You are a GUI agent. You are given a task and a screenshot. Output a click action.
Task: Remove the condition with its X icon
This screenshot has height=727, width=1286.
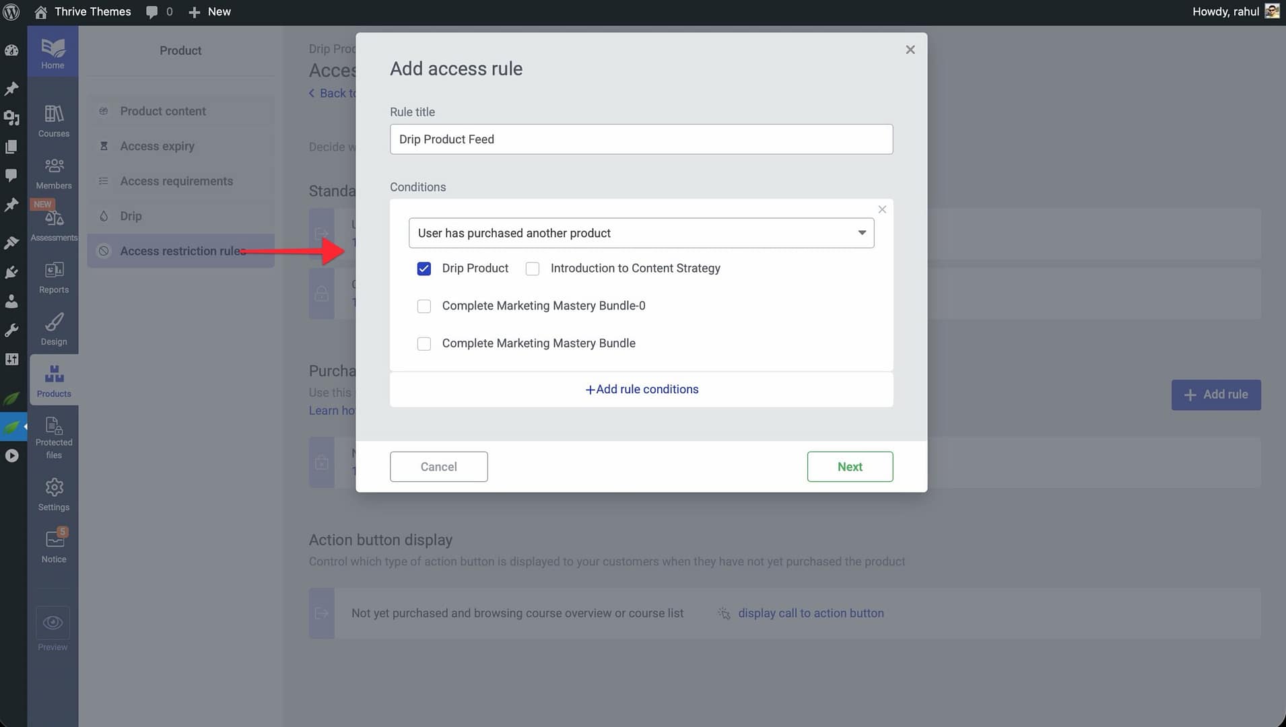pyautogui.click(x=882, y=210)
